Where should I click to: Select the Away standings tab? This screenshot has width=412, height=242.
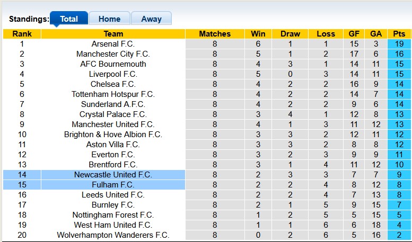tap(151, 19)
